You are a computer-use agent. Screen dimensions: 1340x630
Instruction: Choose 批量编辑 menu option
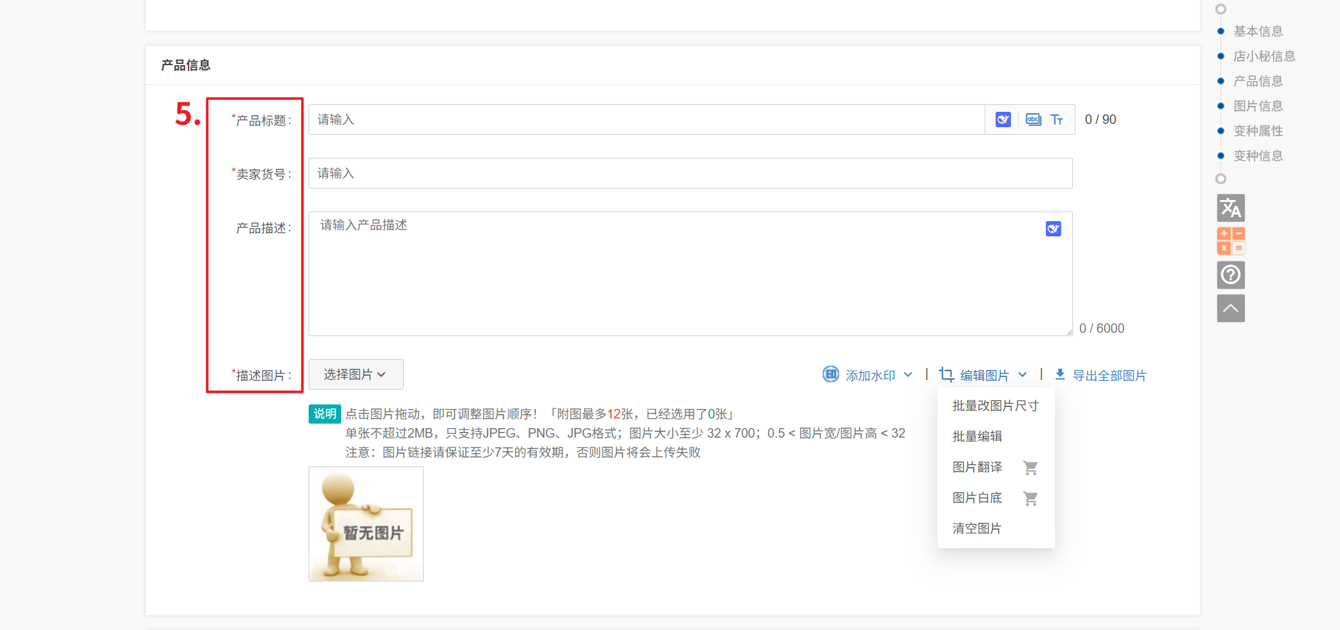(977, 436)
